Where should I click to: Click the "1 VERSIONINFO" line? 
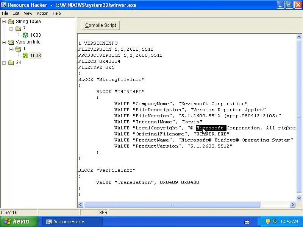tap(98, 43)
